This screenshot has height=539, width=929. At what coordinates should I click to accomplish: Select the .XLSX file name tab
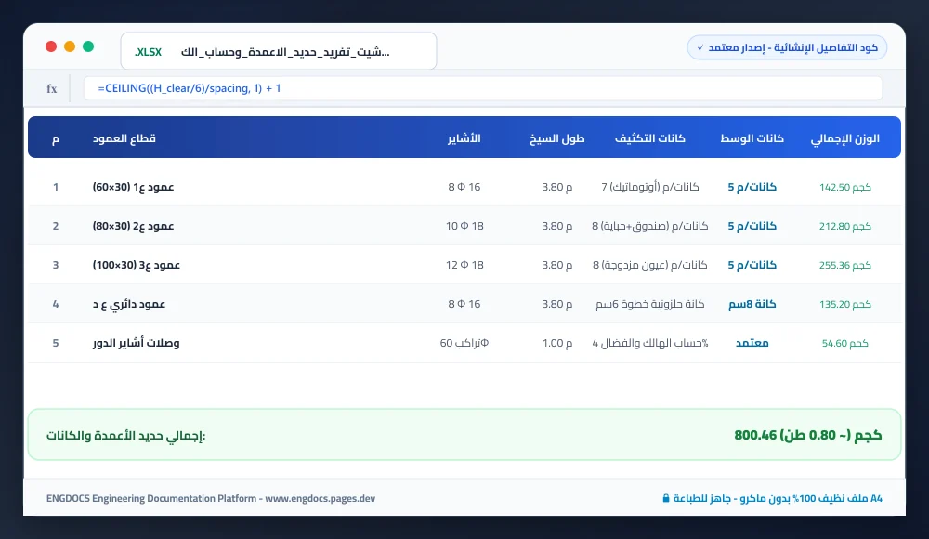coord(279,52)
